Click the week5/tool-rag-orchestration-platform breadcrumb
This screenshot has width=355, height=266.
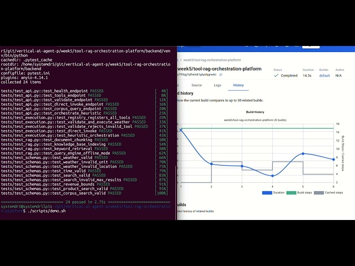click(x=212, y=60)
